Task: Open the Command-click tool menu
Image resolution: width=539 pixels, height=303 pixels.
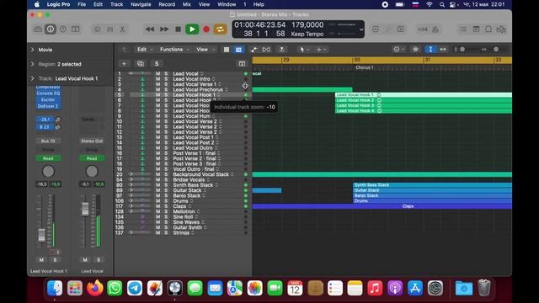Action: (321, 50)
